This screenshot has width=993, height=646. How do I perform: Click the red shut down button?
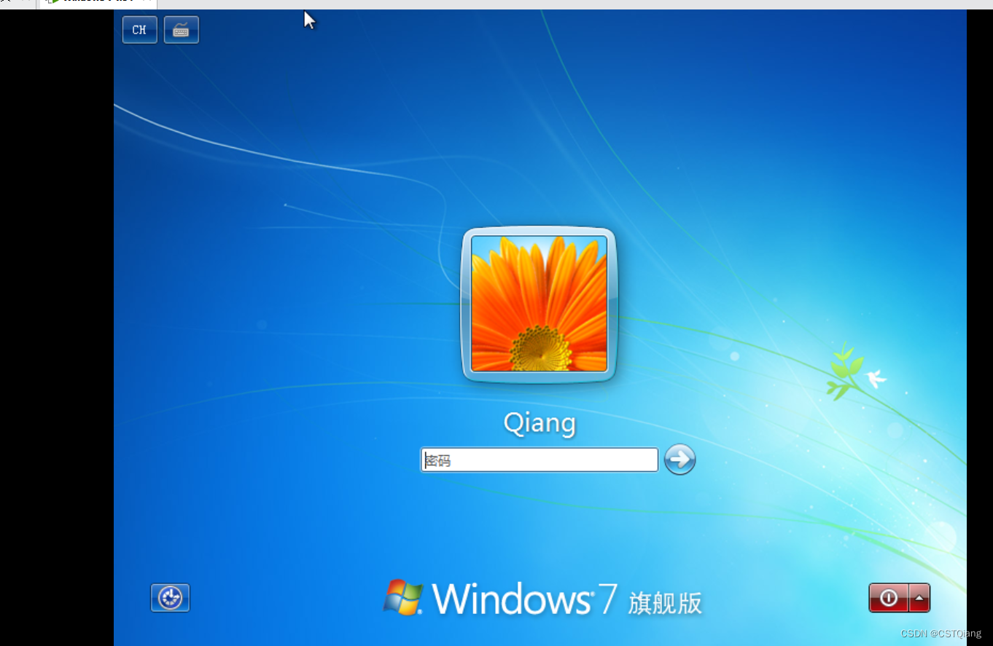click(889, 598)
